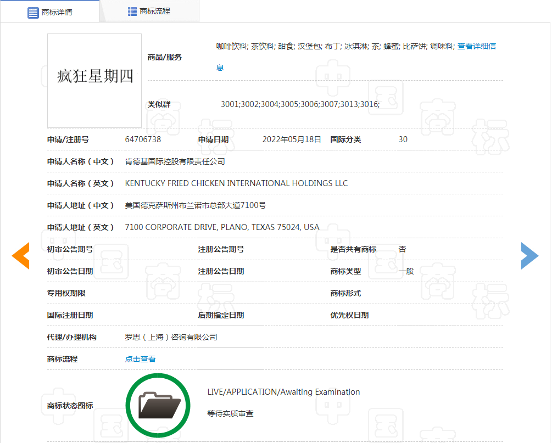552x443 pixels.
Task: Select international class value 30
Action: (403, 139)
